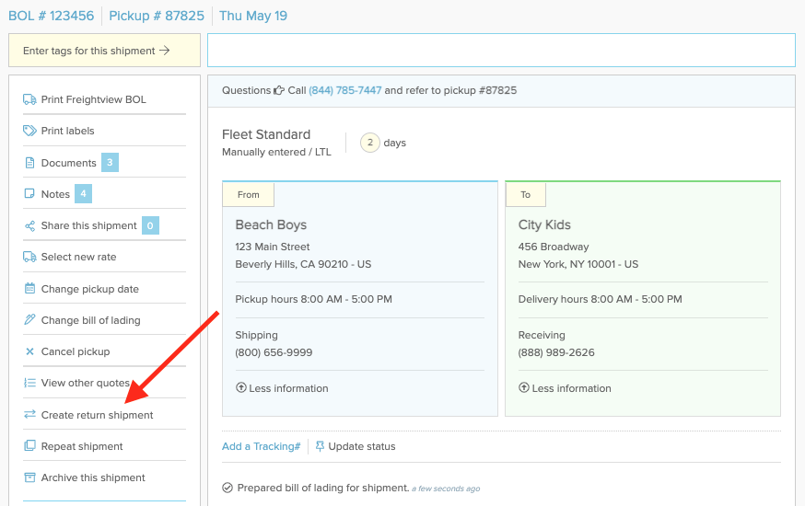This screenshot has height=506, width=805.
Task: Click the archive box icon
Action: tap(29, 477)
